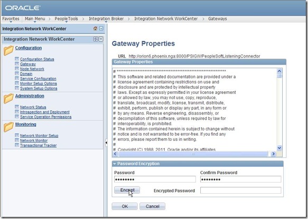Click the Cancel button
The height and width of the screenshot is (219, 308).
[153, 206]
